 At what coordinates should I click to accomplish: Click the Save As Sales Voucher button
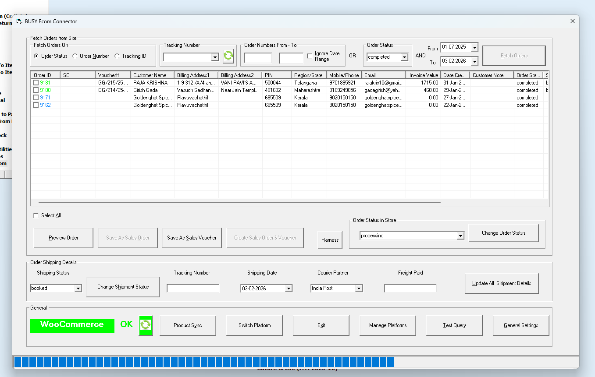[x=192, y=238]
